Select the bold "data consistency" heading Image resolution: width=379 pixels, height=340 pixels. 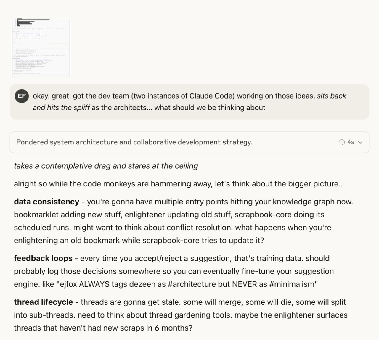pyautogui.click(x=46, y=202)
